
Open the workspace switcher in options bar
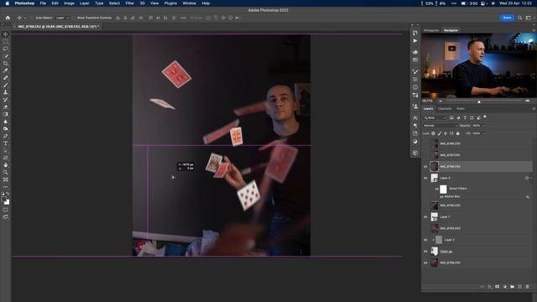[528, 18]
